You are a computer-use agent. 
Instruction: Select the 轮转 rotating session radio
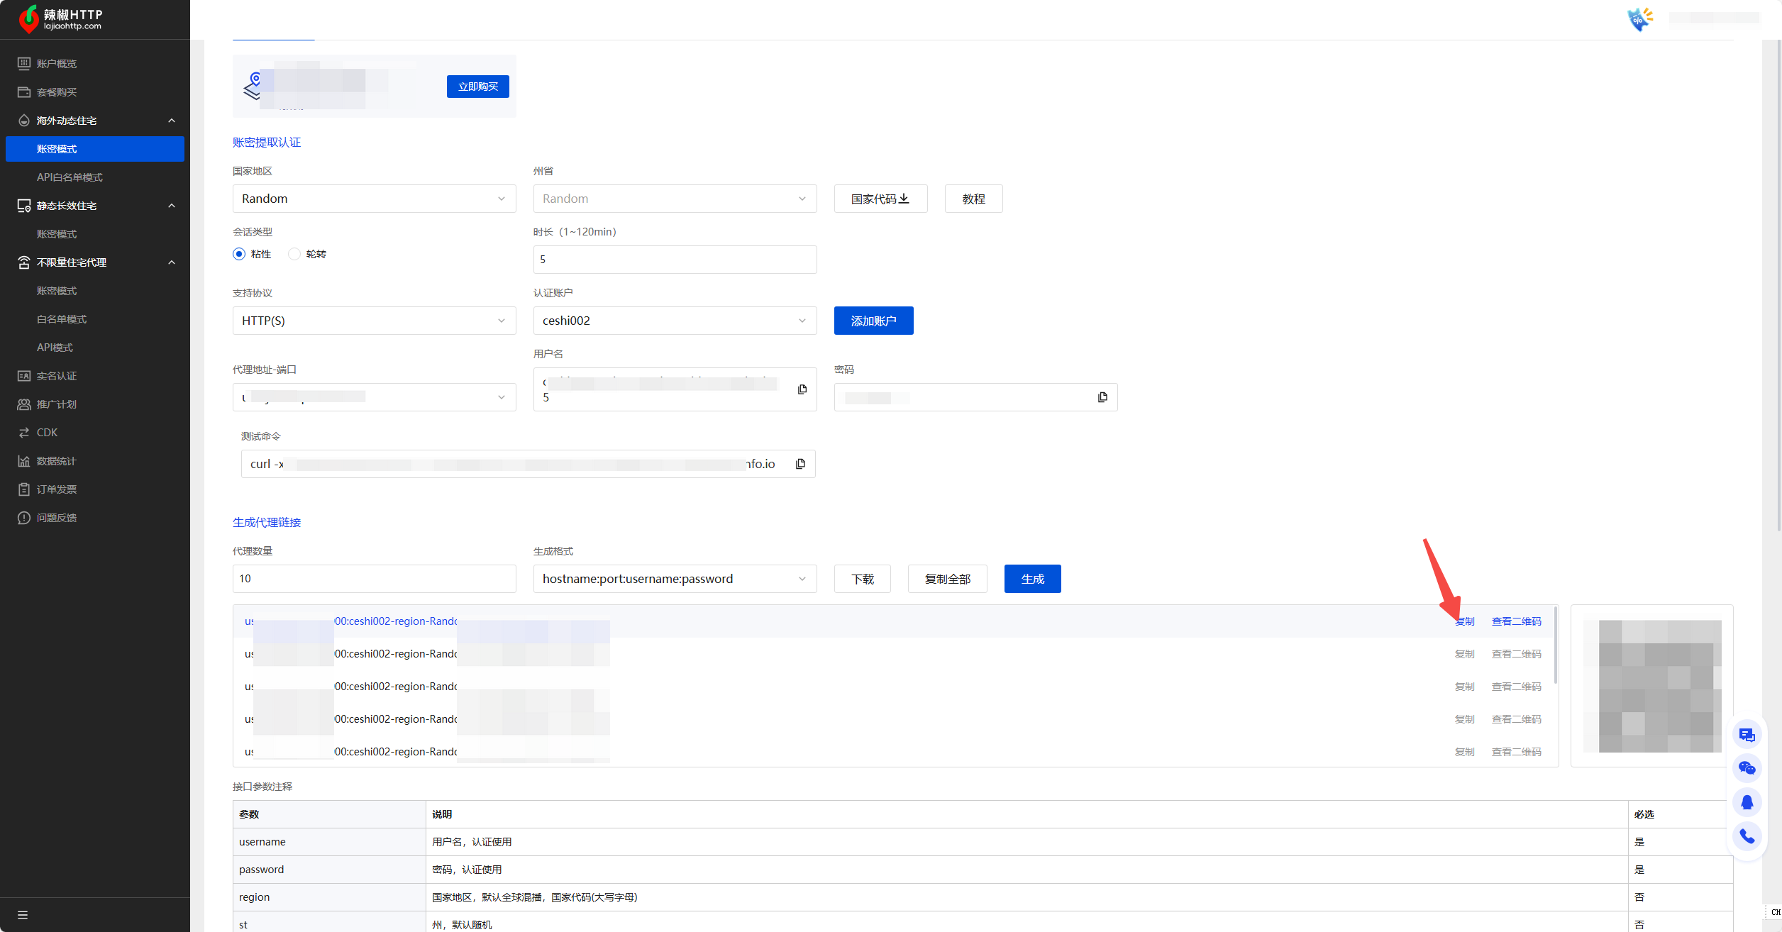coord(294,254)
